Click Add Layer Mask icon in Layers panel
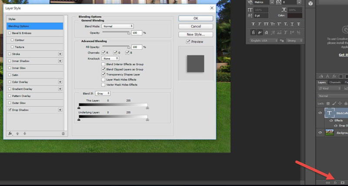Image resolution: width=348 pixels, height=186 pixels. point(343,183)
